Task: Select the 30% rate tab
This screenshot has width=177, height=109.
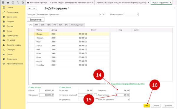Action: point(36,25)
